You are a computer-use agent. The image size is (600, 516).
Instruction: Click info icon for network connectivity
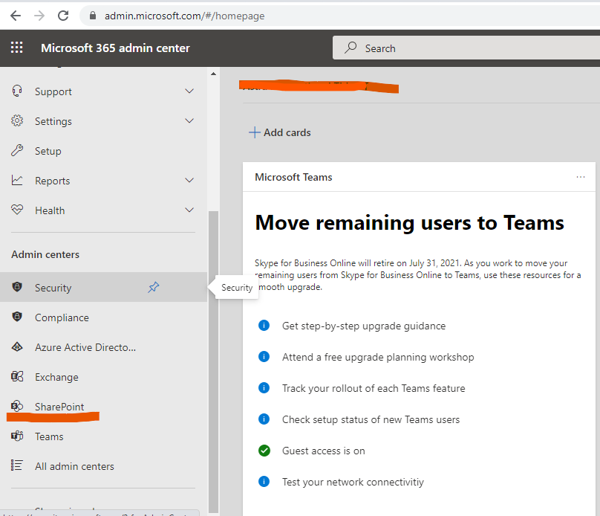pyautogui.click(x=264, y=481)
